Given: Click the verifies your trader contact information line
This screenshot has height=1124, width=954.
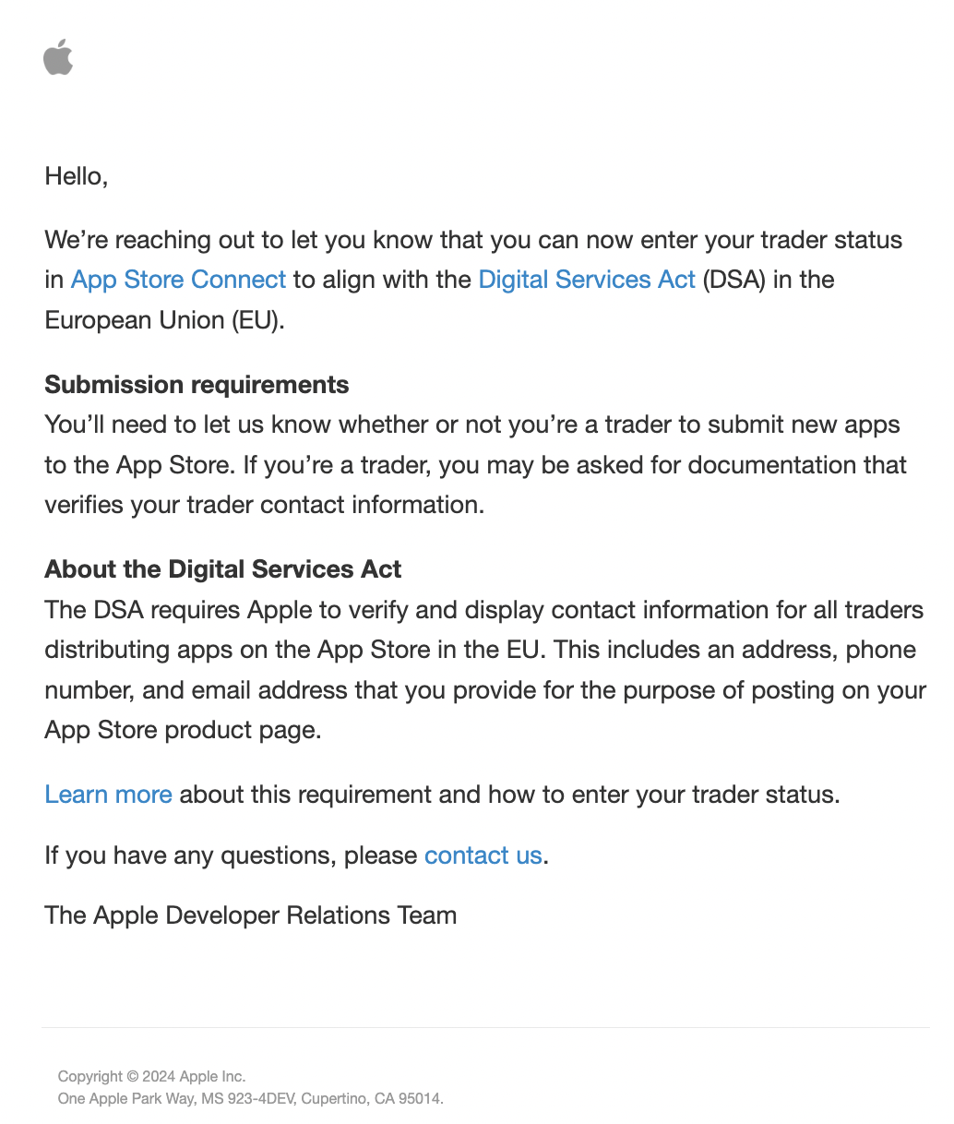Looking at the screenshot, I should 265,505.
